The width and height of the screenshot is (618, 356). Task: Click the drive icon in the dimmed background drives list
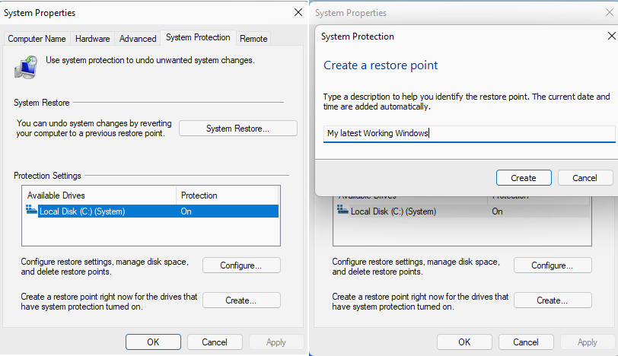pyautogui.click(x=343, y=211)
